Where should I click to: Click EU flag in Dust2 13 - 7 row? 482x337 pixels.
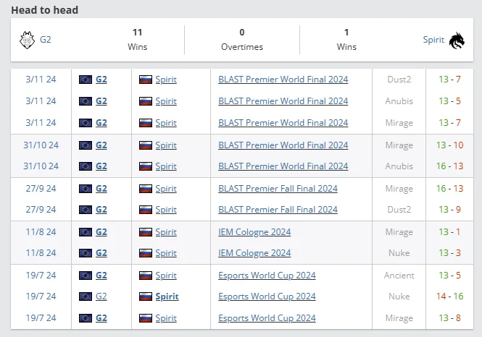(86, 80)
